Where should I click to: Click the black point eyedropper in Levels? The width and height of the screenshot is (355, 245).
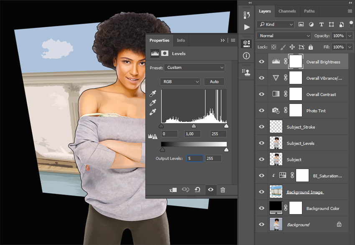coord(153,93)
